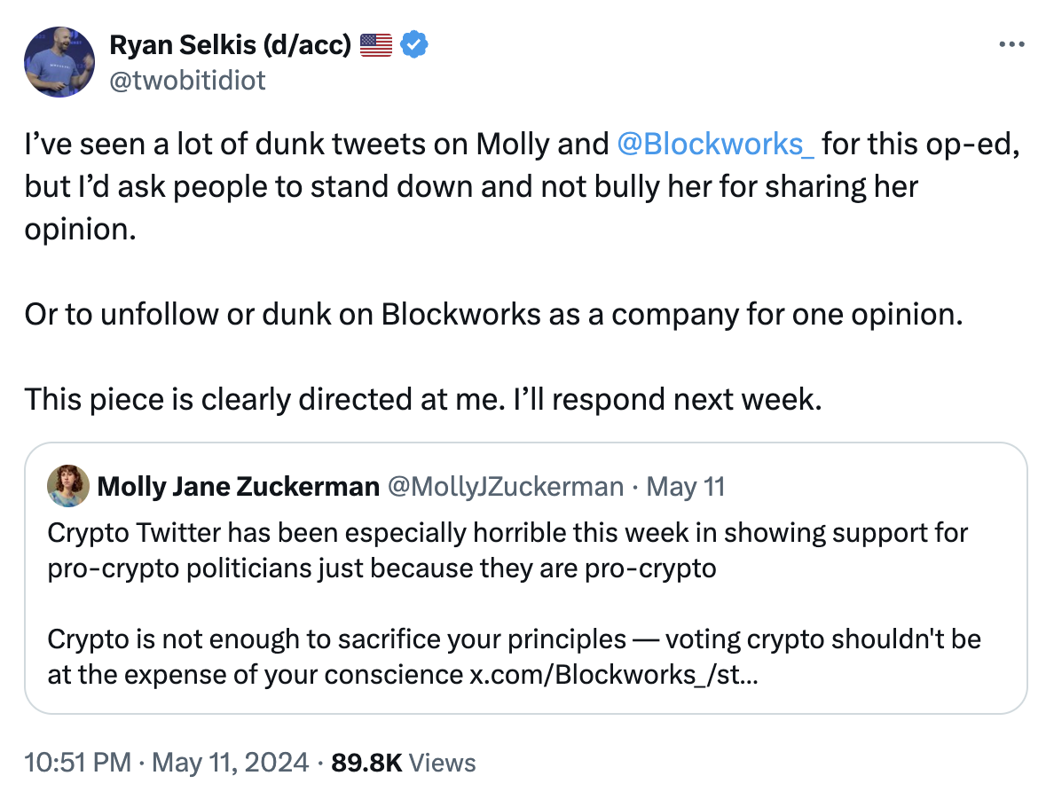Click the "Or to unfollow or dunk" sentence
The image size is (1054, 807).
click(492, 315)
